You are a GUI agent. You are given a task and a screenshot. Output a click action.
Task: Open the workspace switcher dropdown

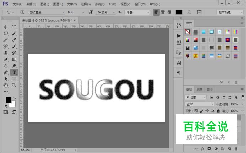point(230,12)
